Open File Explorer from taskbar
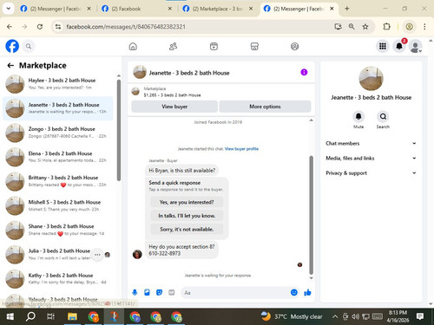The height and width of the screenshot is (325, 434). (x=72, y=316)
